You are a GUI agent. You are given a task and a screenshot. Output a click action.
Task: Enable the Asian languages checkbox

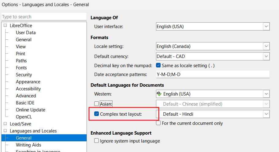tap(96, 103)
